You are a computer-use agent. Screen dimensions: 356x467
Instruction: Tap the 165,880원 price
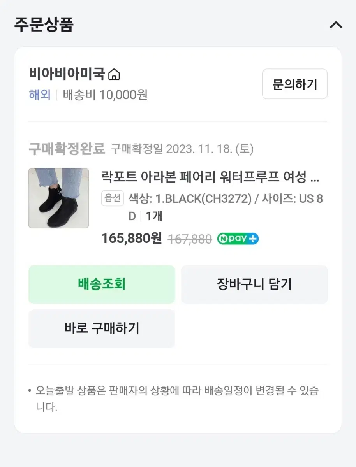pos(132,239)
